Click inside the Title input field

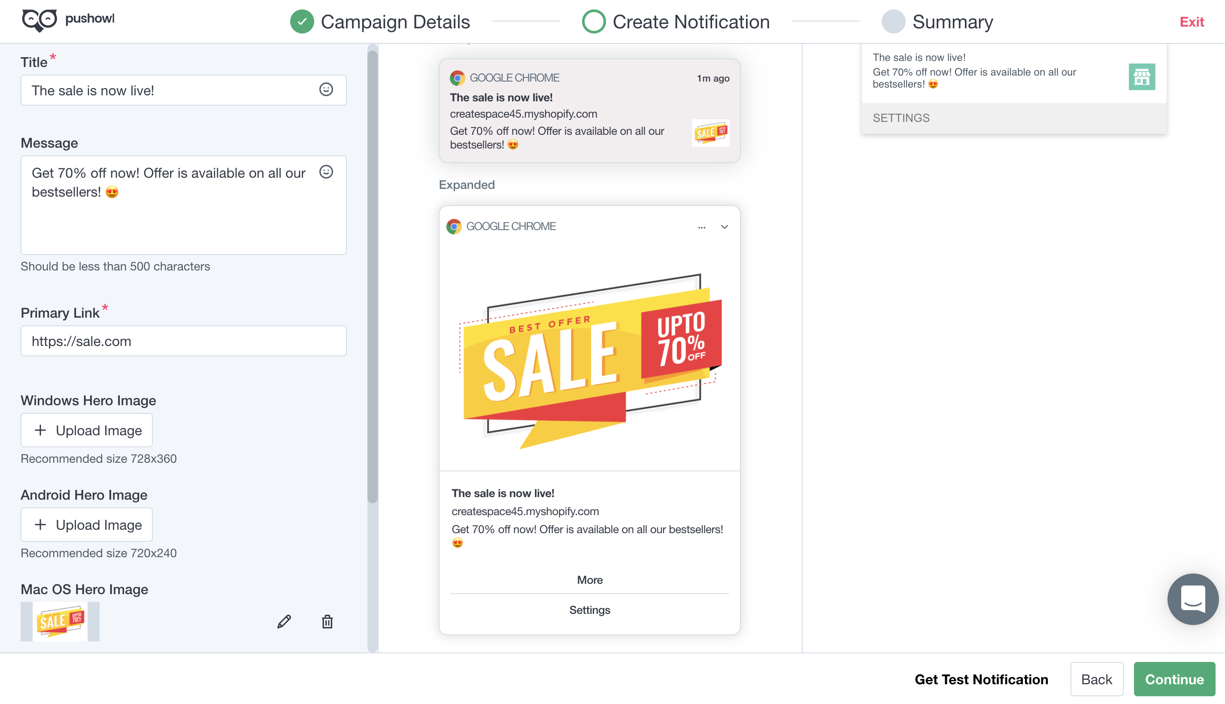coord(183,91)
